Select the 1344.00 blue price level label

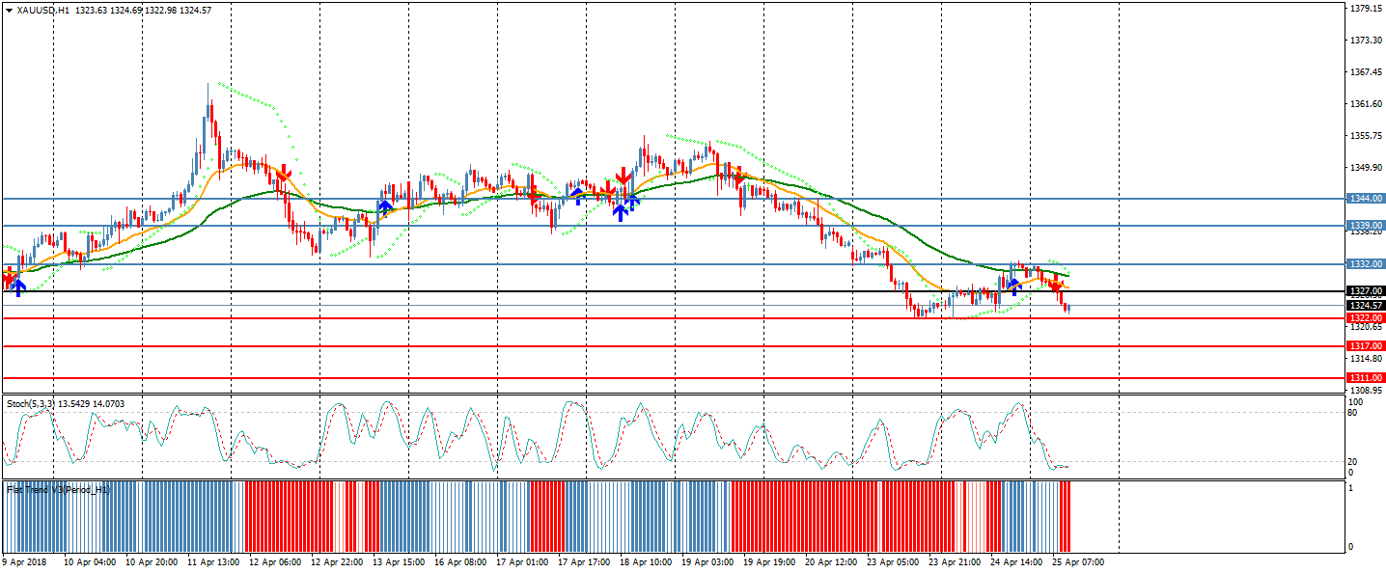coord(1366,199)
